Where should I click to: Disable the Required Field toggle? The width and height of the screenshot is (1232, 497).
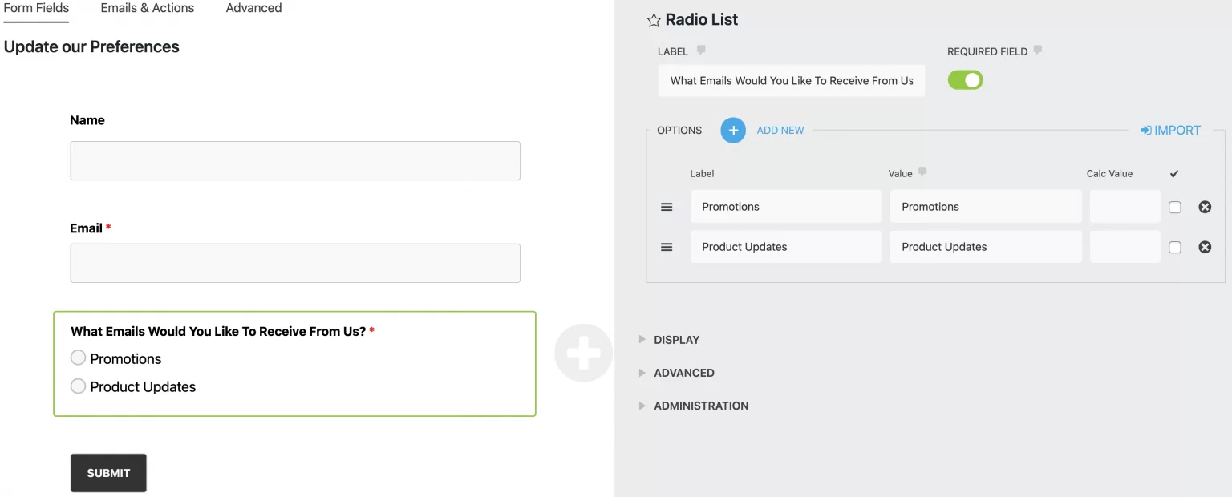(x=965, y=79)
